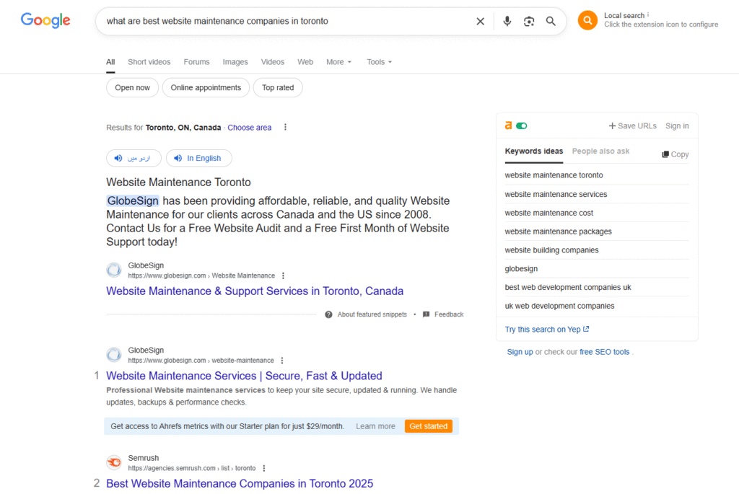
Task: Expand the More search categories dropdown
Action: click(x=338, y=62)
